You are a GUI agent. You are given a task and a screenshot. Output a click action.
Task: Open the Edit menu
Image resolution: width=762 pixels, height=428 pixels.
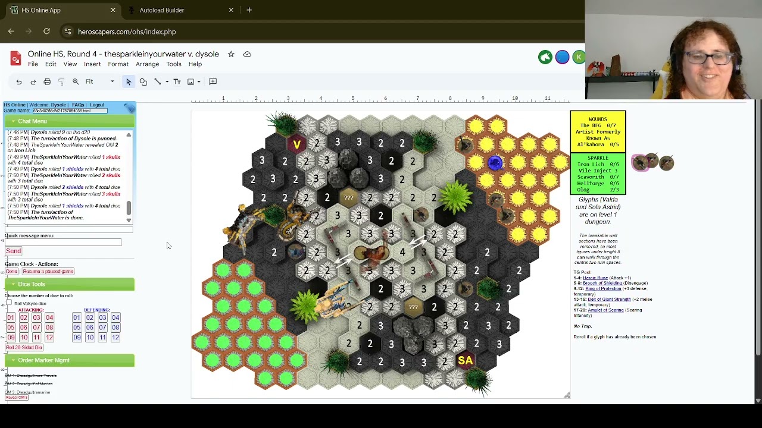51,64
